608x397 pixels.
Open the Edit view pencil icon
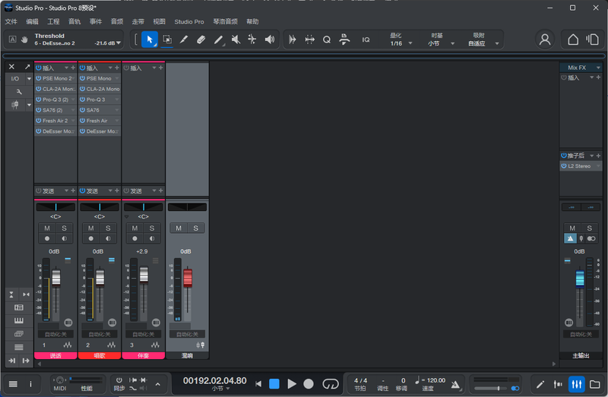coord(540,384)
